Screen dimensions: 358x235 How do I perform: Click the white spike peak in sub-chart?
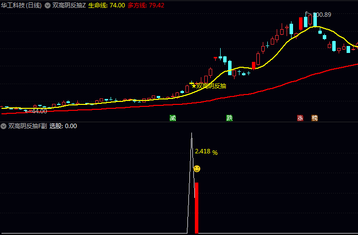[x=191, y=135]
